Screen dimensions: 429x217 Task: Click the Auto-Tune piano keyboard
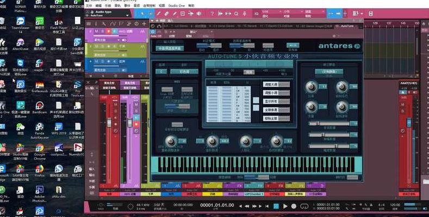point(257,164)
